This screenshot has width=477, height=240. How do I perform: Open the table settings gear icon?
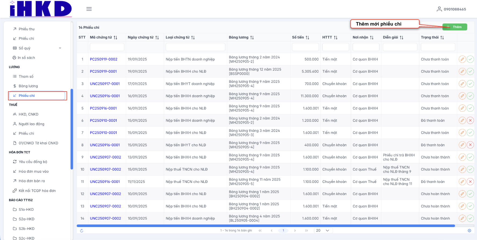[469, 231]
